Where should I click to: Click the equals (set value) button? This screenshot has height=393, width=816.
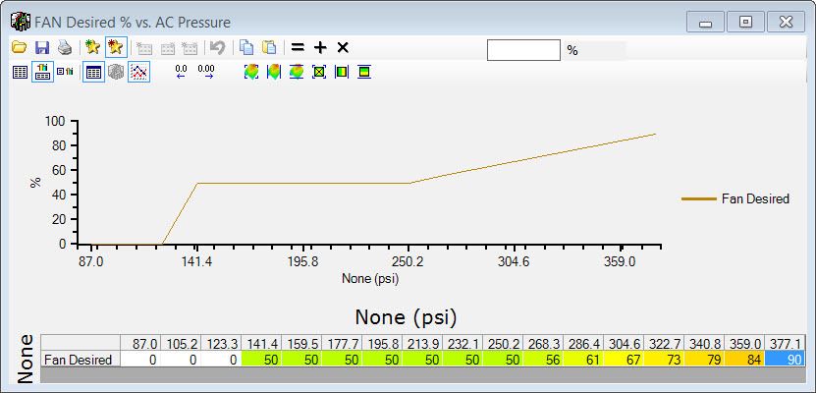coord(298,48)
